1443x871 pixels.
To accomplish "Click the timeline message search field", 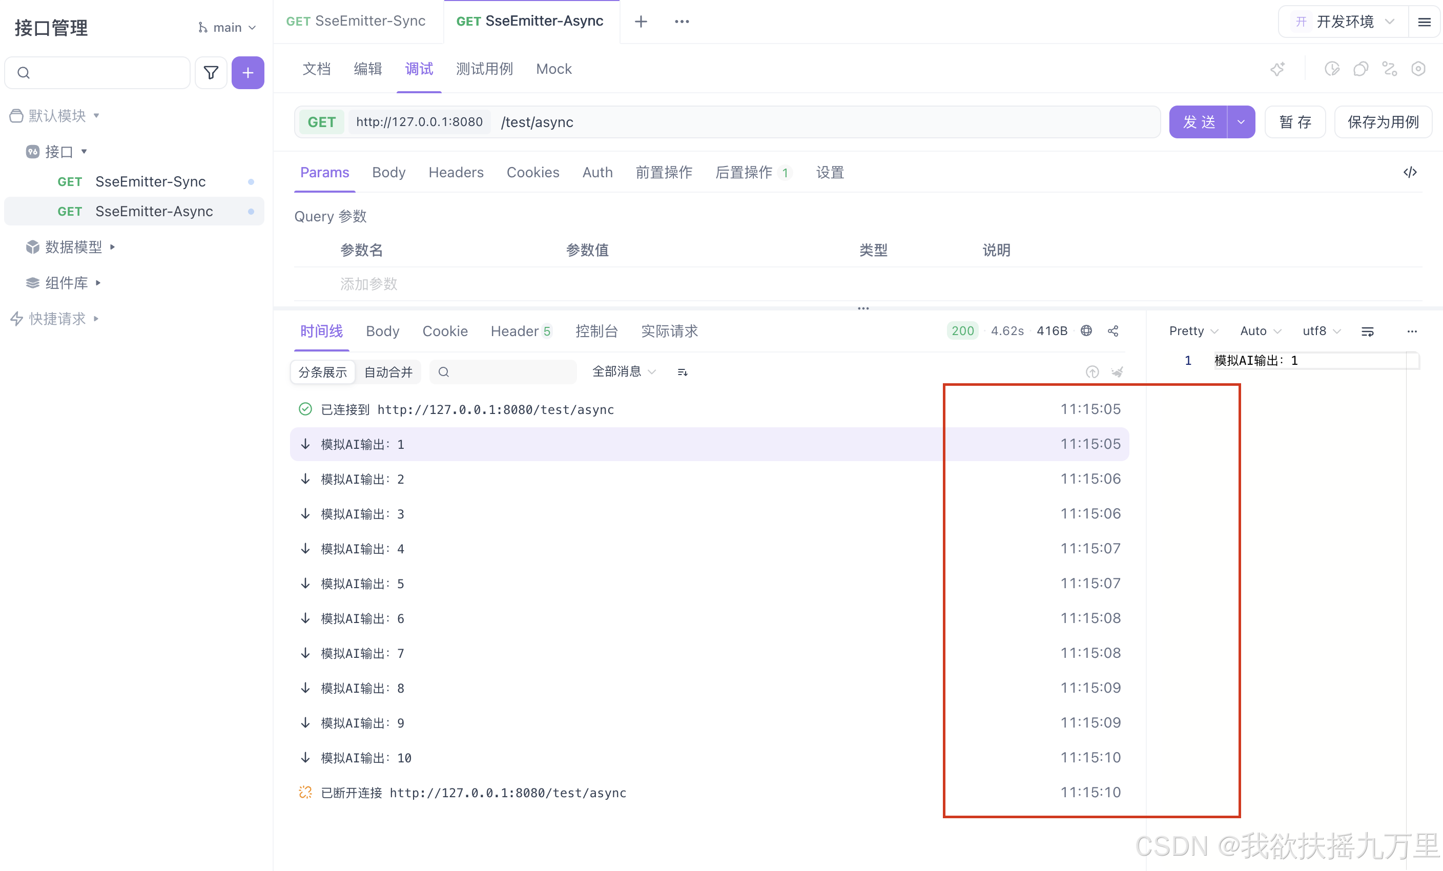I will 503,371.
